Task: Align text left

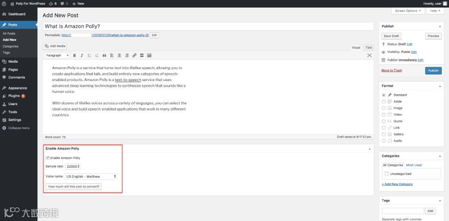Action: [112, 55]
